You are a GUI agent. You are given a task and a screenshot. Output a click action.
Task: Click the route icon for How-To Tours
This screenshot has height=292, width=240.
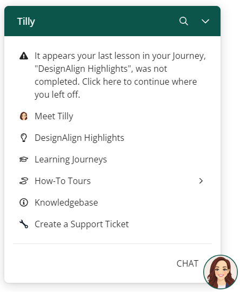pos(24,181)
